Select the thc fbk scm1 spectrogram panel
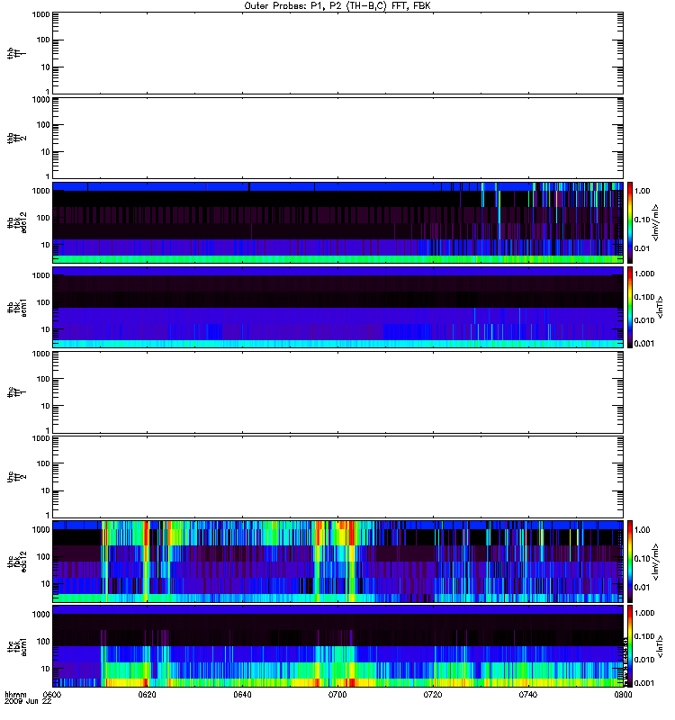 click(337, 646)
